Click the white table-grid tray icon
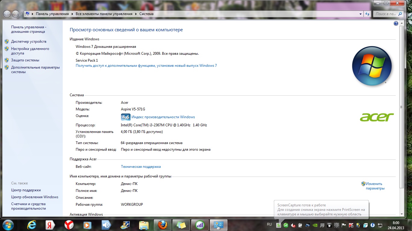This screenshot has height=231, width=412. pyautogui.click(x=337, y=225)
